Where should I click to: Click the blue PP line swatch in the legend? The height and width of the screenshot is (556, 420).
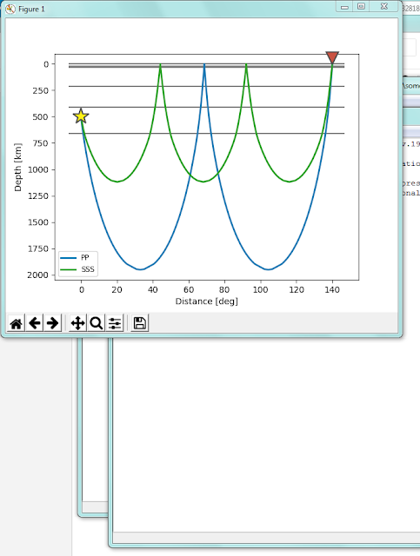[68, 258]
